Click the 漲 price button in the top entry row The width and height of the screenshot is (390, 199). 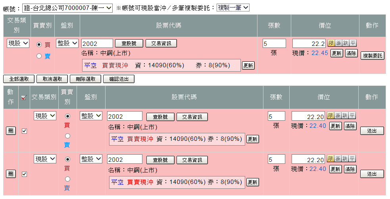[338, 43]
